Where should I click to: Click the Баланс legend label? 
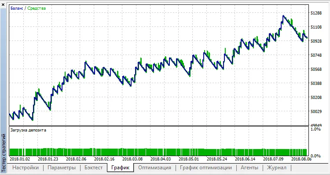(17, 8)
